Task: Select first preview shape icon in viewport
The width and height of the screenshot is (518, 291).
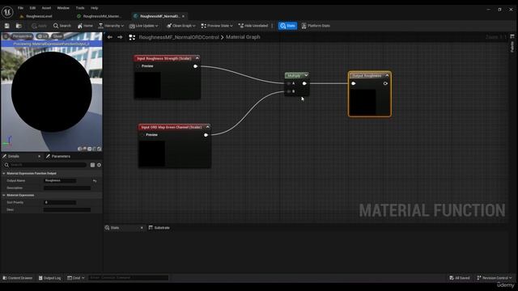Action: tap(79, 149)
